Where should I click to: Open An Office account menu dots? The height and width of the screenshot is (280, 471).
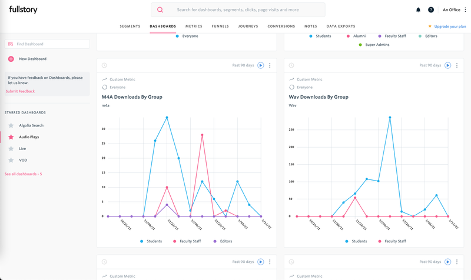pos(465,10)
